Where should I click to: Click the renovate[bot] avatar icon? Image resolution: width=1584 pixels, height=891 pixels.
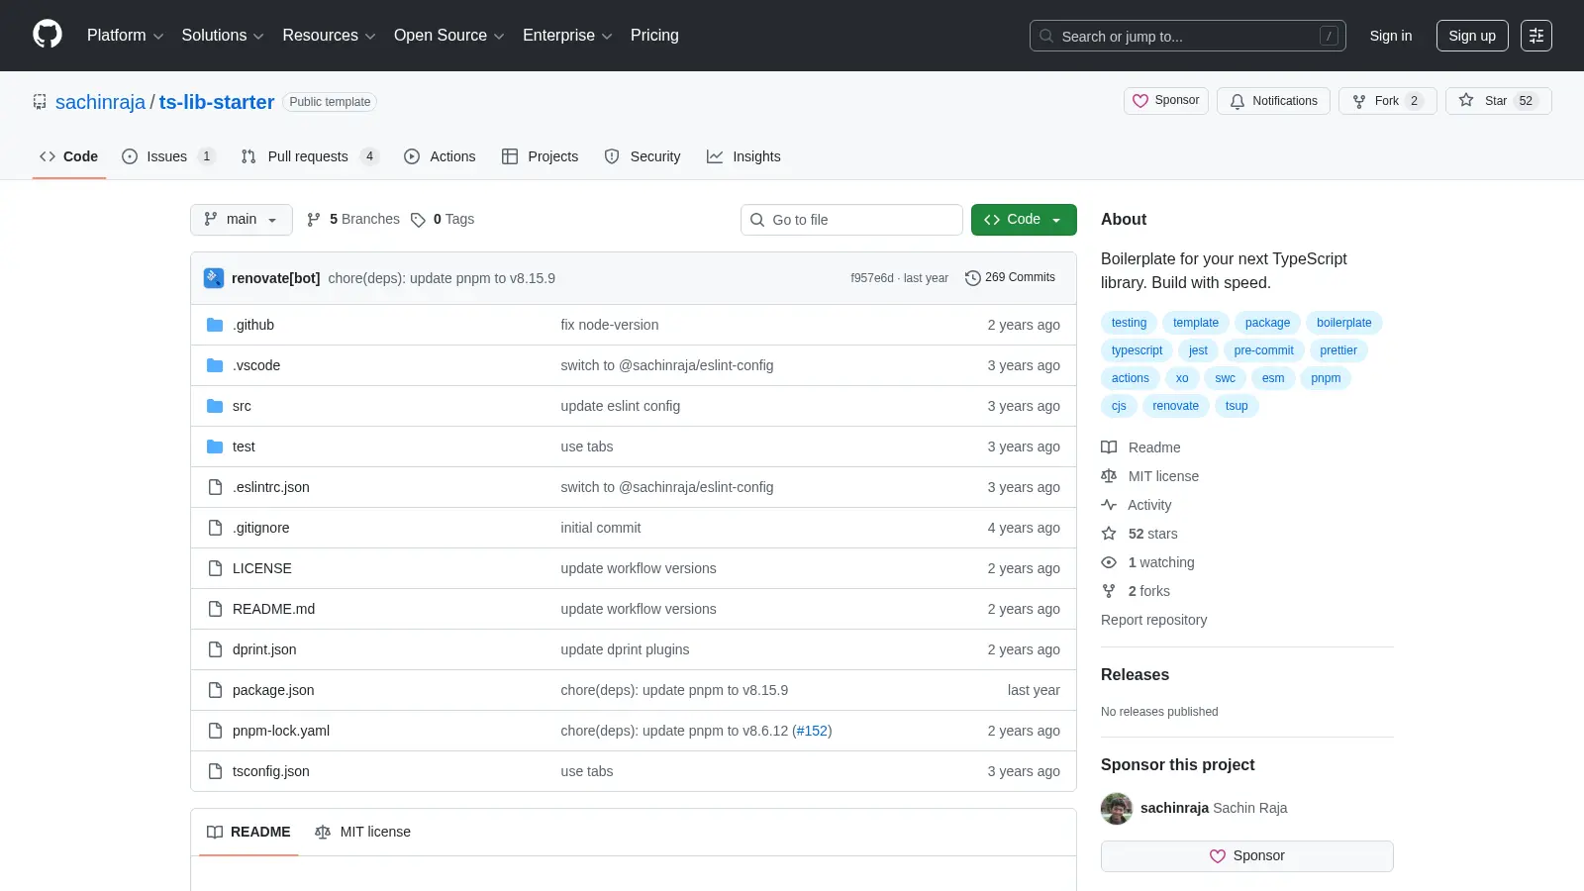[214, 278]
